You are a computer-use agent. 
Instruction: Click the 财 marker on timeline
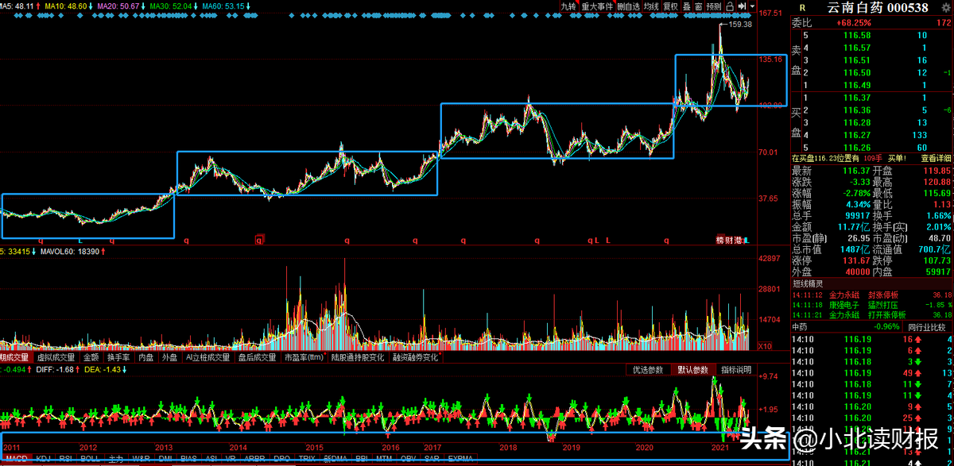(x=730, y=240)
